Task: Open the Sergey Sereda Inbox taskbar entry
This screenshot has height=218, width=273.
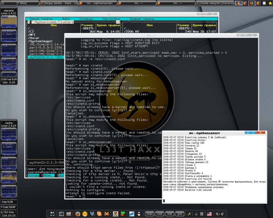Action: pyautogui.click(x=59, y=3)
